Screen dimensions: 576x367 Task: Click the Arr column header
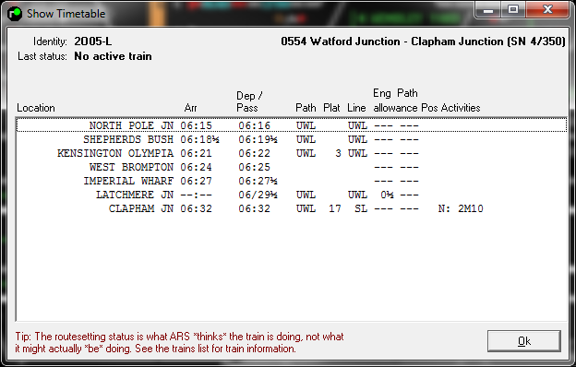pyautogui.click(x=191, y=108)
